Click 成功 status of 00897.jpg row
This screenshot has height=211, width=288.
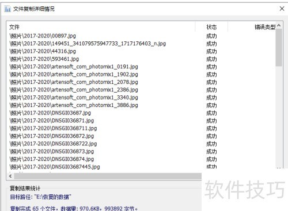(x=211, y=36)
